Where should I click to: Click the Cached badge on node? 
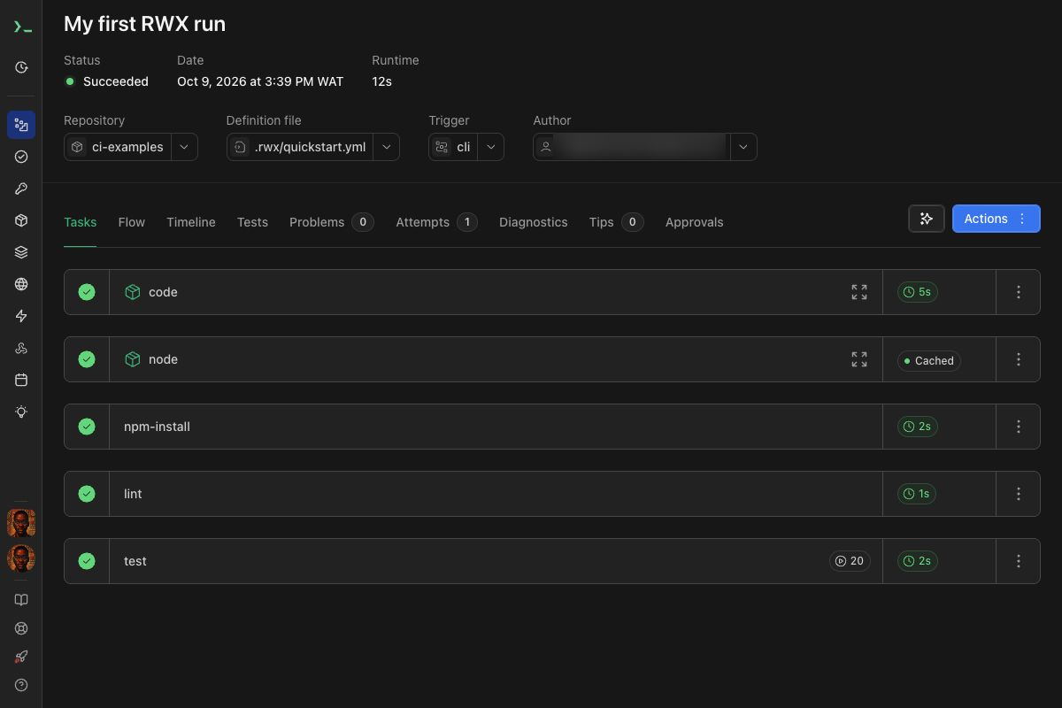(929, 360)
